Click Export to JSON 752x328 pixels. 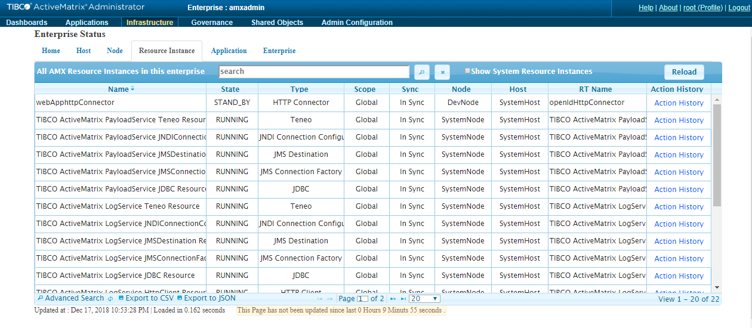[x=206, y=298]
